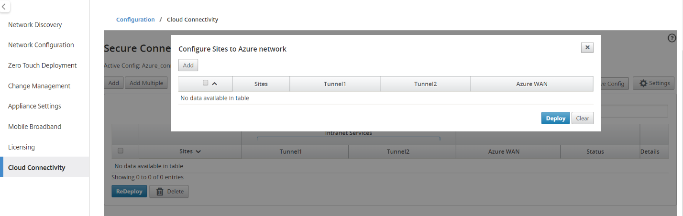This screenshot has height=216, width=683.
Task: Open the help question mark icon
Action: (x=672, y=38)
